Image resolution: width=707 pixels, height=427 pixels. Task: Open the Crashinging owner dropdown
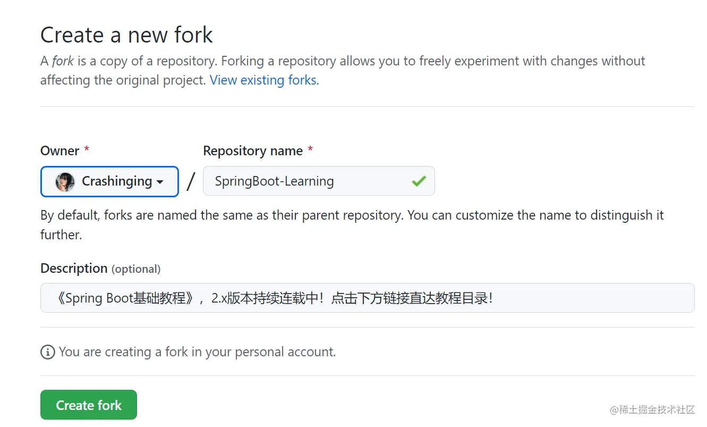click(x=109, y=182)
